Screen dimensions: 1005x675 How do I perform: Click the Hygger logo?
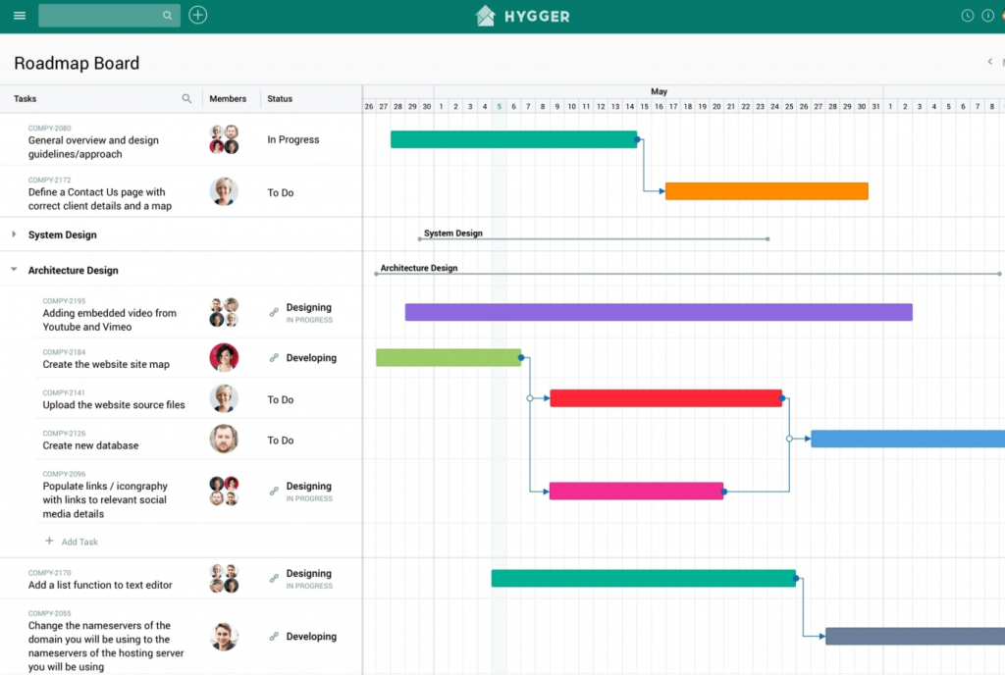coord(522,16)
